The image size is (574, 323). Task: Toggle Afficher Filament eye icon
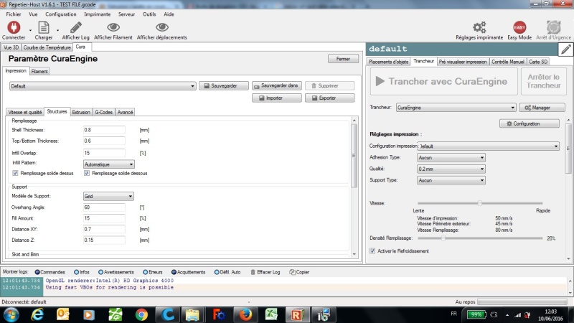tap(113, 27)
